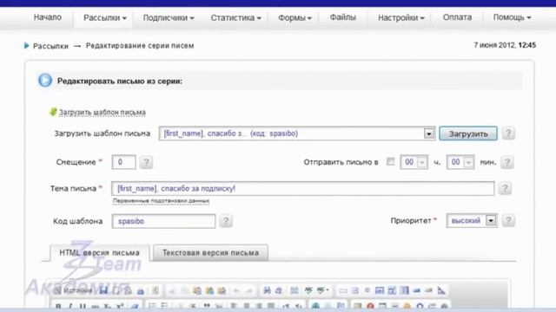Open the Приоритет dropdown showing высокий
556x312 pixels.
pos(491,221)
